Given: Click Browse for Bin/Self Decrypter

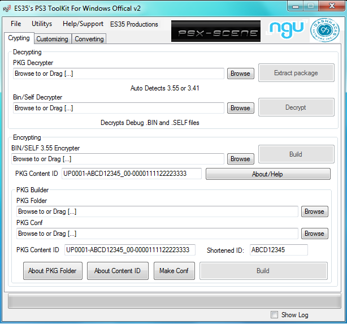Looking at the screenshot, I should [240, 108].
